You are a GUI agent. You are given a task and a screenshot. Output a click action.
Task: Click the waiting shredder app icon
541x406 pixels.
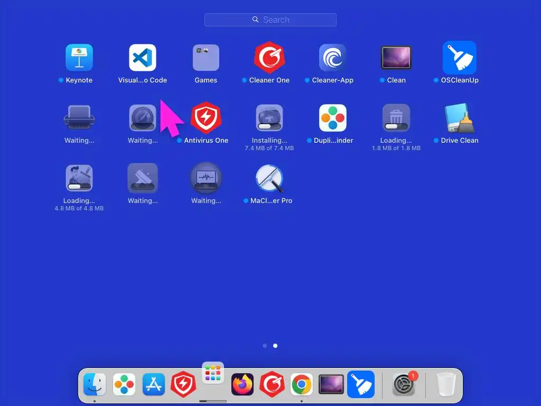coord(79,117)
